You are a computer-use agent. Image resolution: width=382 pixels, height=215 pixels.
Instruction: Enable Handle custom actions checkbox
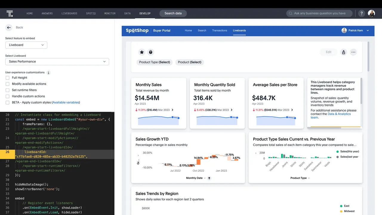[7, 96]
